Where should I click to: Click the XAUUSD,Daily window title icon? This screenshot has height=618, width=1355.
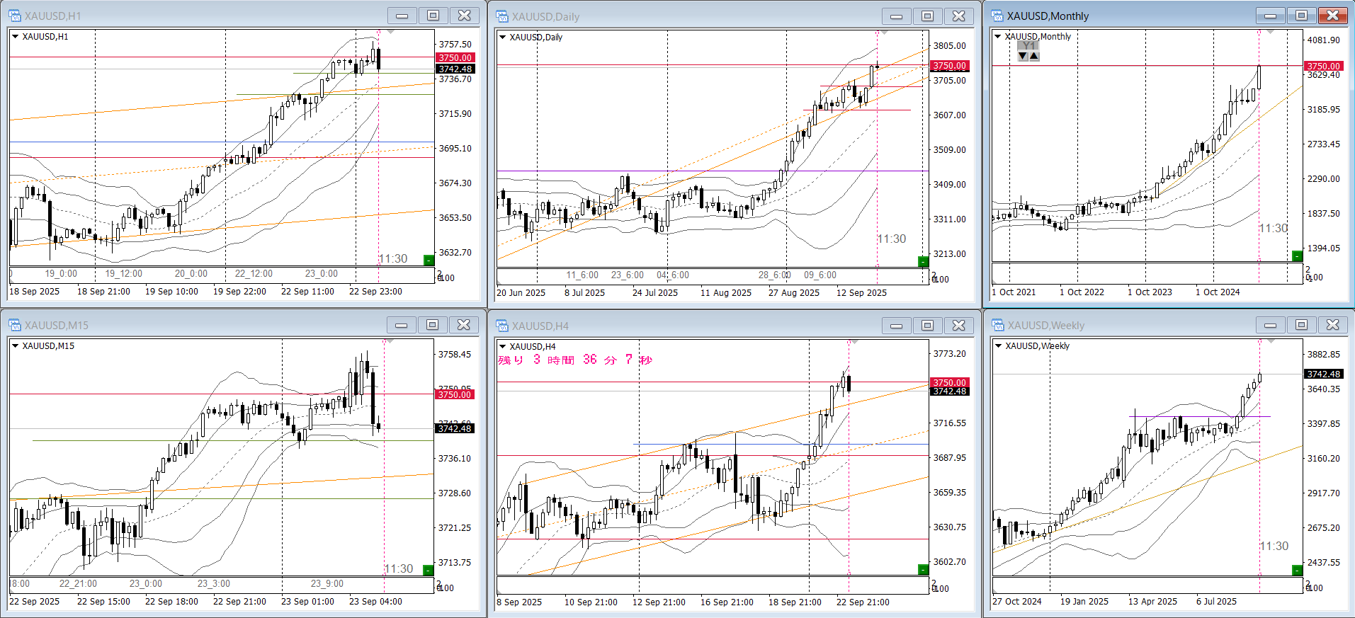click(502, 16)
